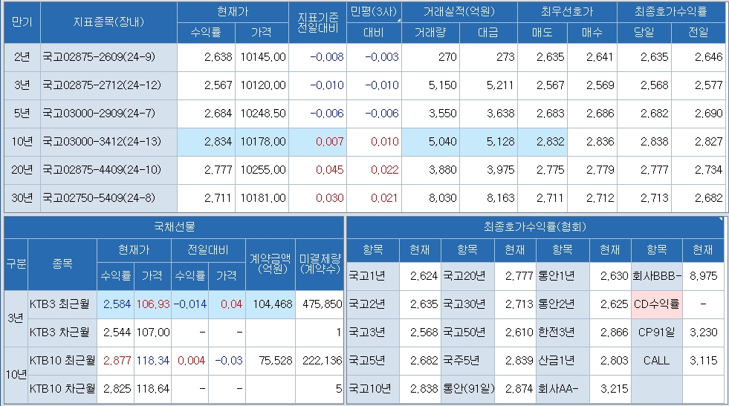The width and height of the screenshot is (729, 406).
Task: Click the 최종호가수익률(협회) panel header
Action: [536, 227]
